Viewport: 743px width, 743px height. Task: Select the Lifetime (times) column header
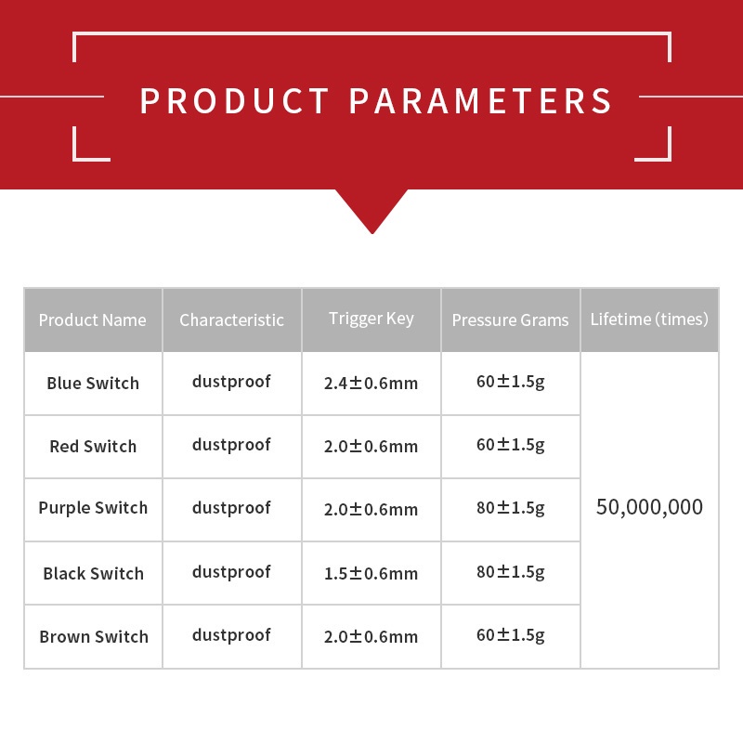(x=649, y=319)
